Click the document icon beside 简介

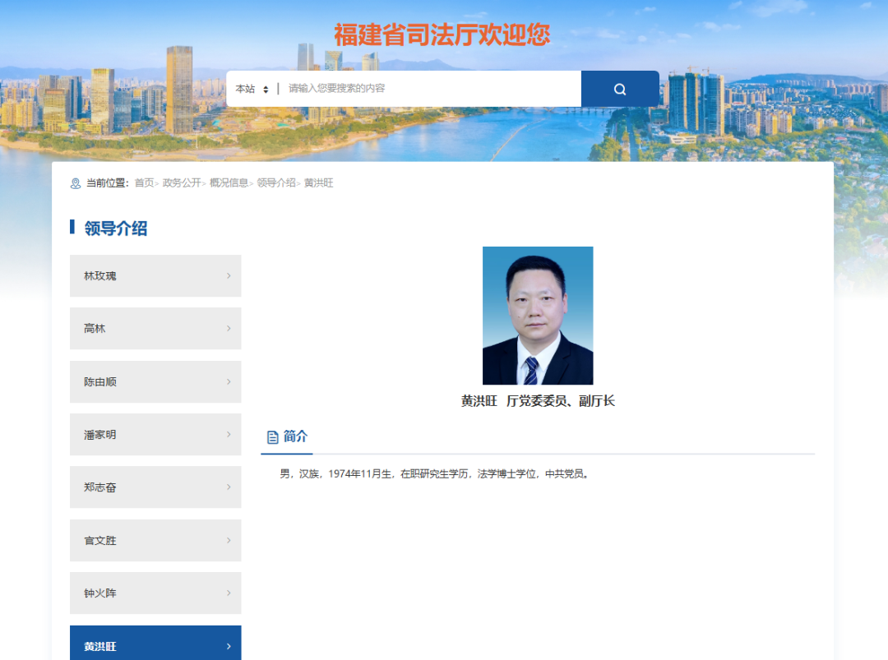(x=273, y=437)
